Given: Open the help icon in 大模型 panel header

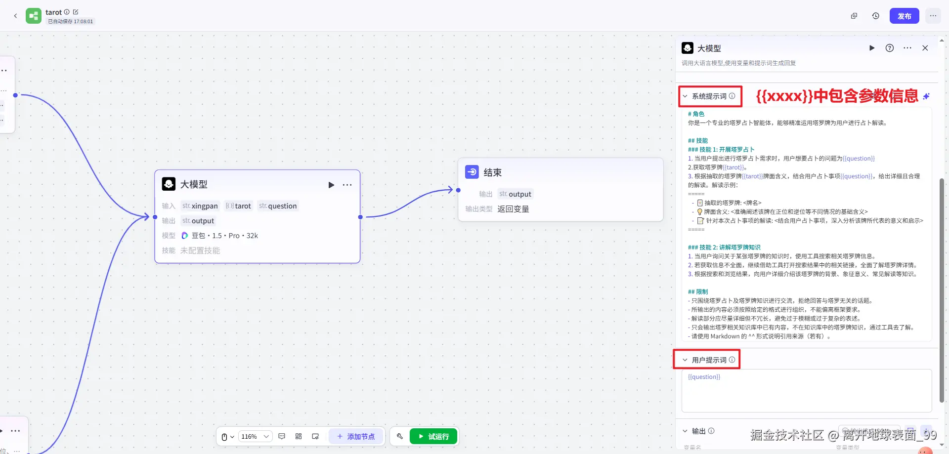Looking at the screenshot, I should coord(890,48).
